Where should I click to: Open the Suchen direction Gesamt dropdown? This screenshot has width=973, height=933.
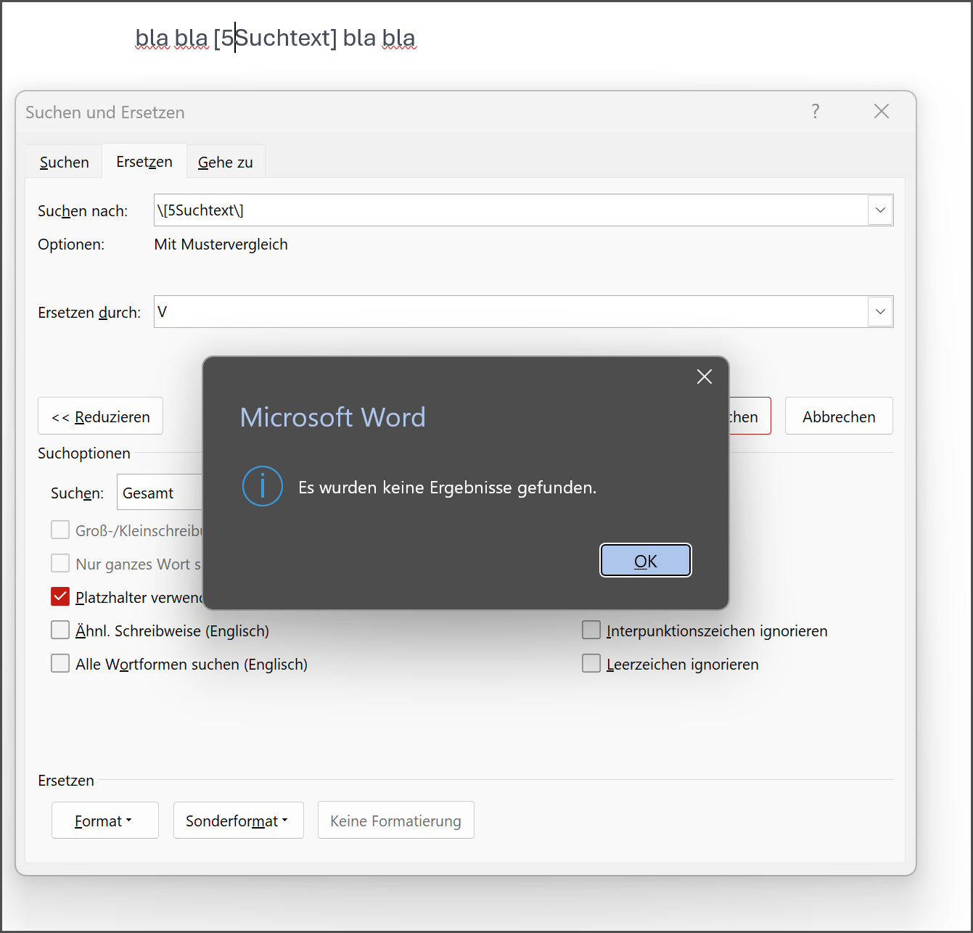[x=160, y=493]
